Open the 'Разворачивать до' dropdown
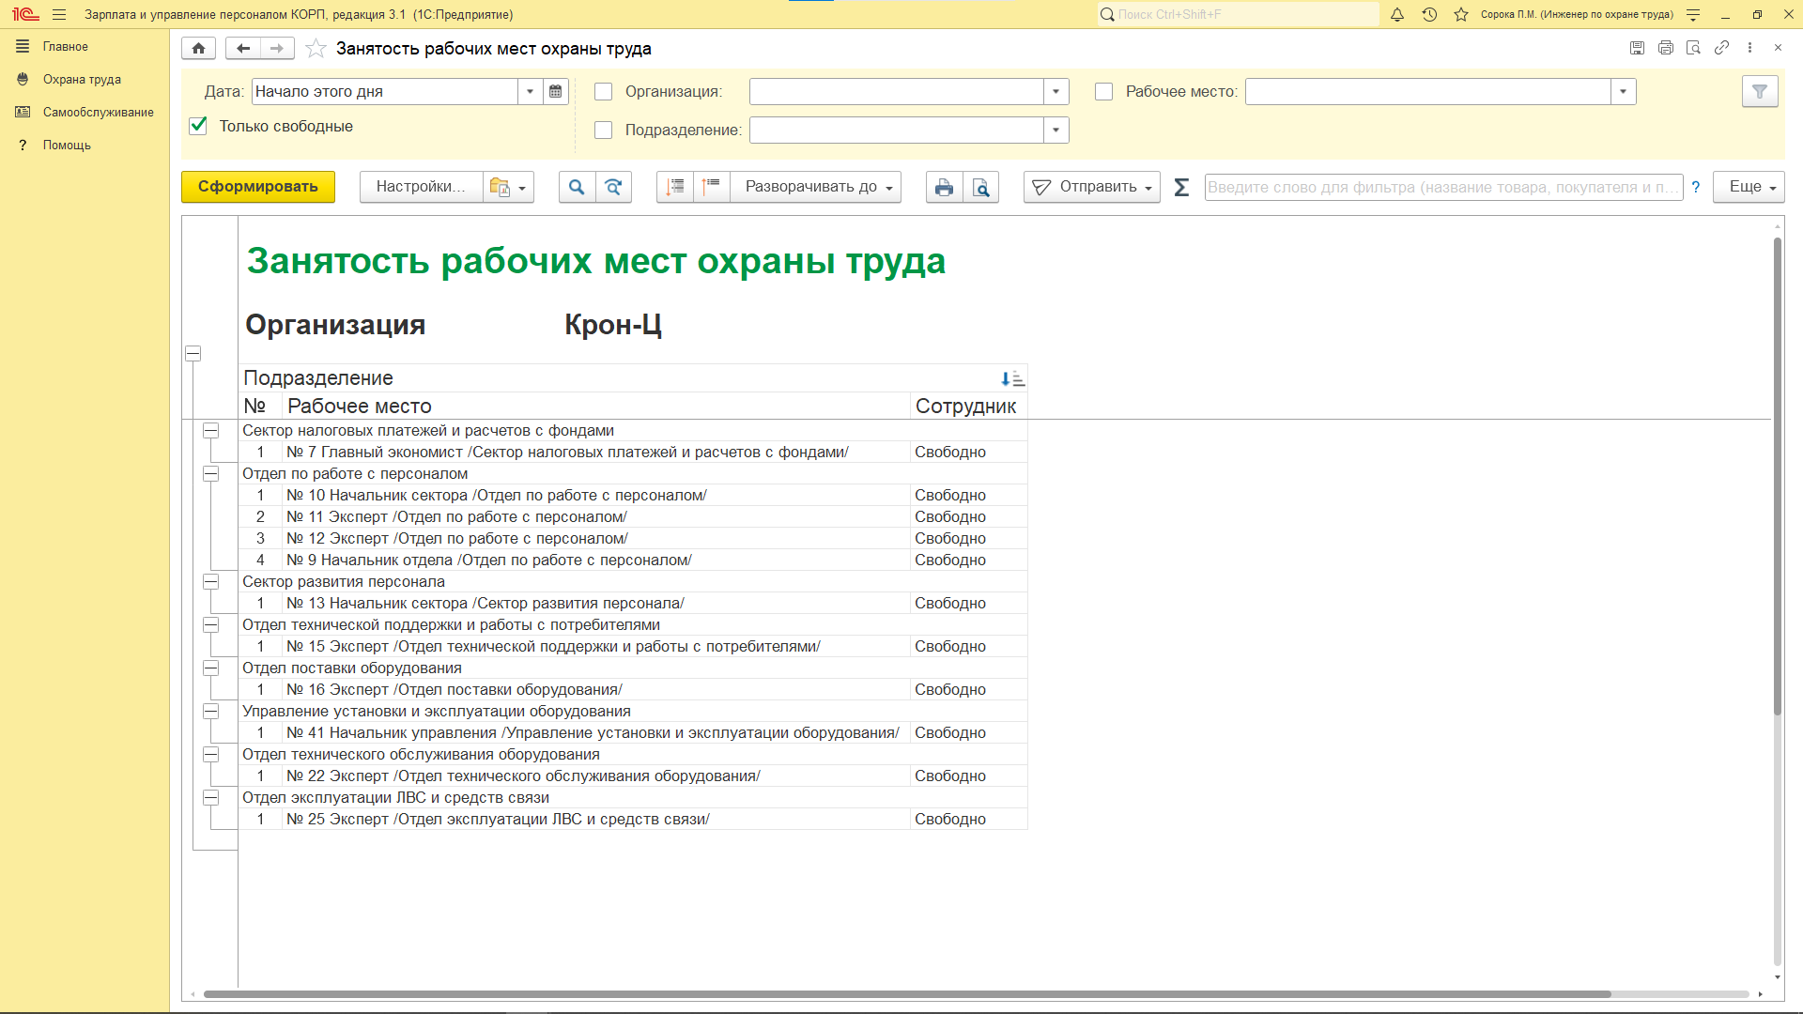This screenshot has width=1803, height=1014. 817,187
